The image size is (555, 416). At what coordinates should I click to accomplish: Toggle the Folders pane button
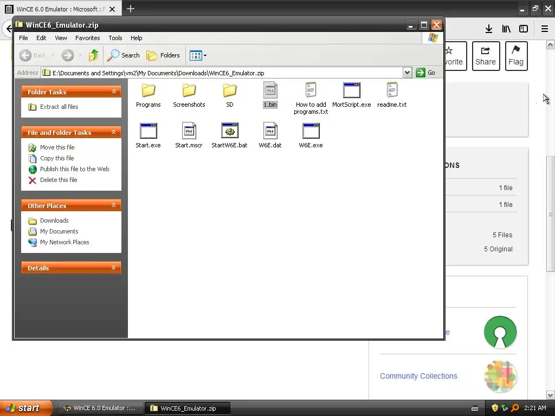[163, 55]
